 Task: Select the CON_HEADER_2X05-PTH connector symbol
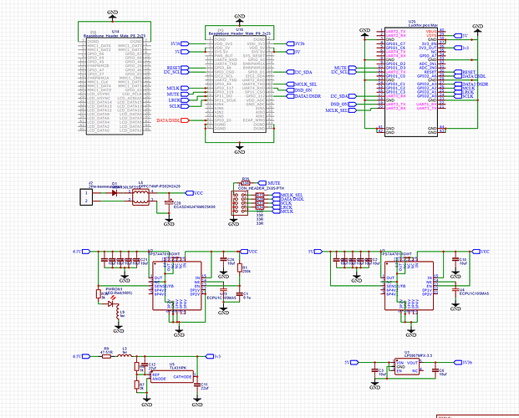click(x=239, y=202)
